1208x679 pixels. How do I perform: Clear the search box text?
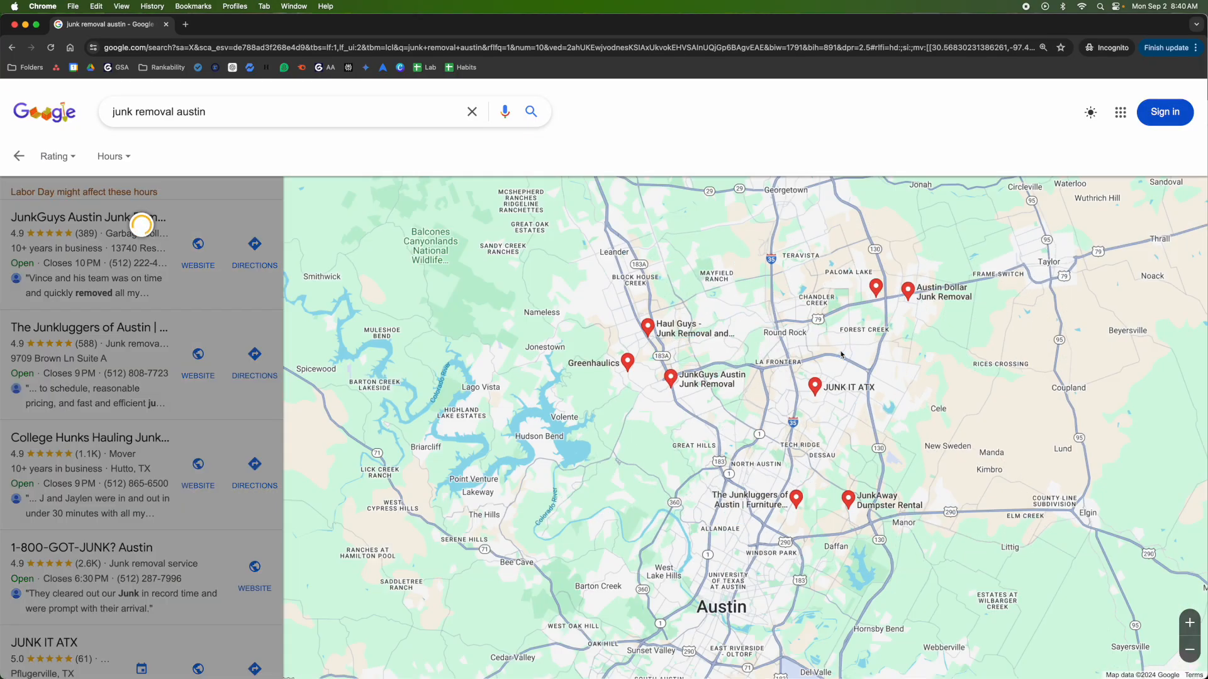coord(472,112)
